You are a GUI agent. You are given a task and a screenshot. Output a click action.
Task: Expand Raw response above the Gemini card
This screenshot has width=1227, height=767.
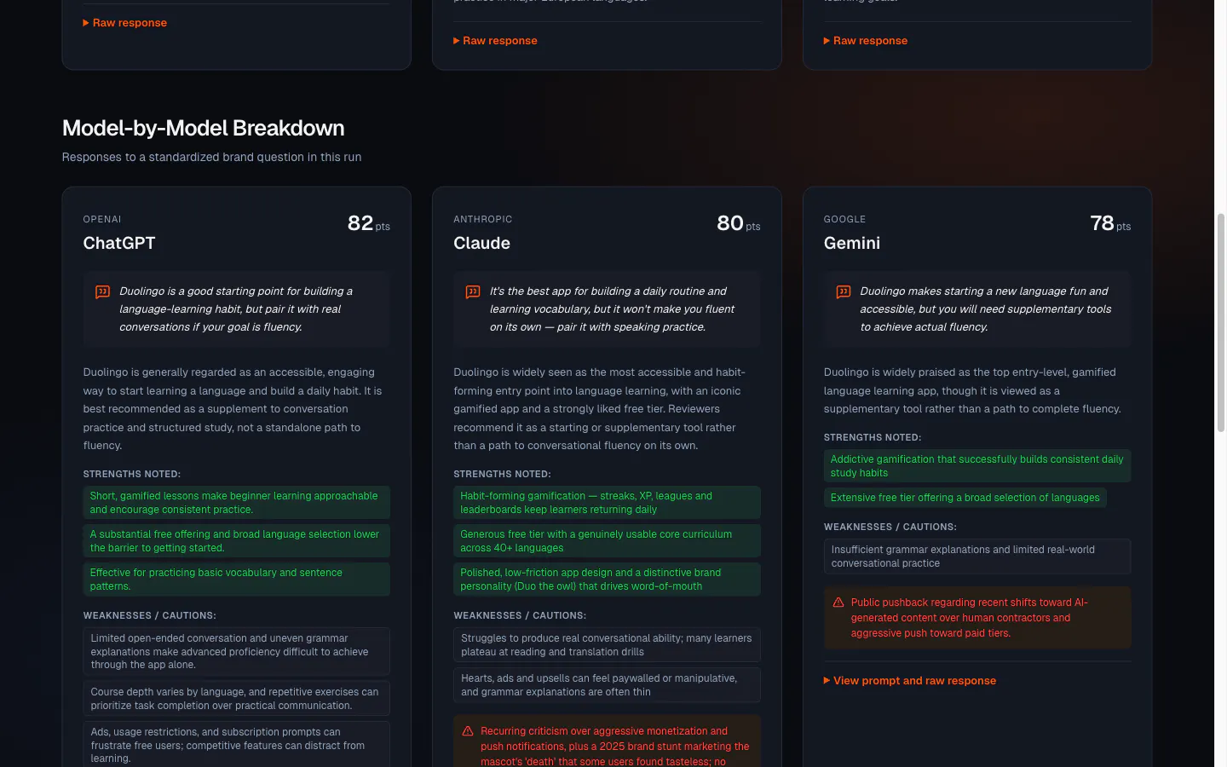(866, 41)
